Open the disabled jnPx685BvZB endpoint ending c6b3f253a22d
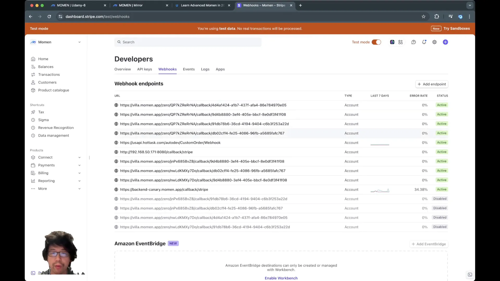This screenshot has height=281, width=500. click(203, 199)
